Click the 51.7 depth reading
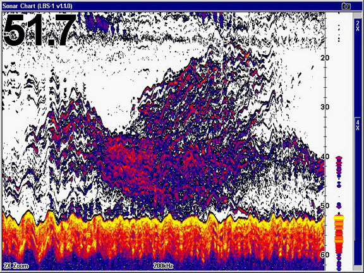The width and height of the screenshot is (364, 273). pyautogui.click(x=40, y=30)
